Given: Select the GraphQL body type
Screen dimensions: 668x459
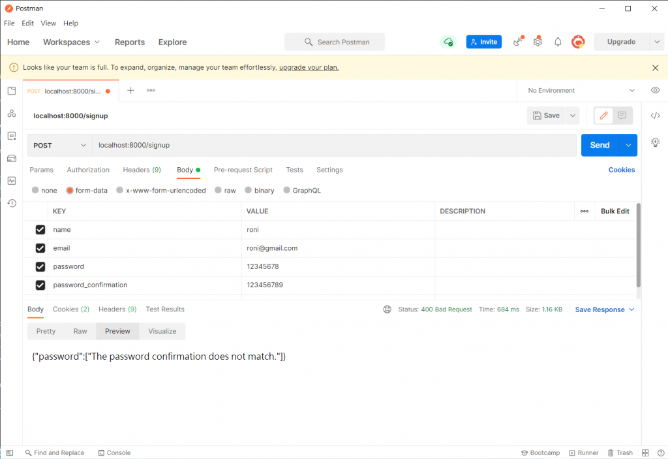Looking at the screenshot, I should pyautogui.click(x=287, y=190).
